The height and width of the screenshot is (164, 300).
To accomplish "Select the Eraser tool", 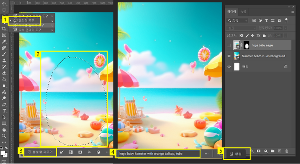I will pos(4,73).
